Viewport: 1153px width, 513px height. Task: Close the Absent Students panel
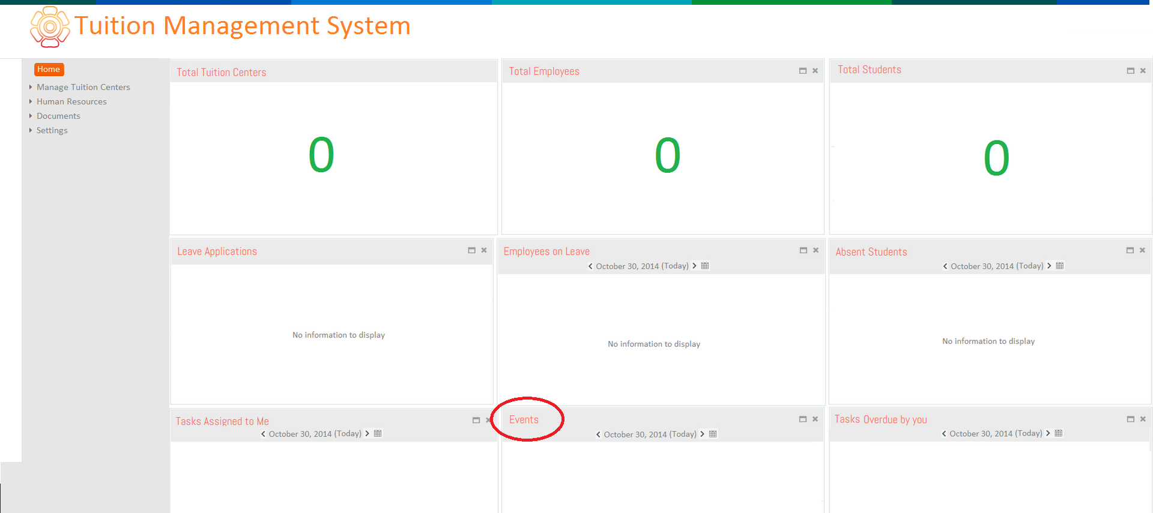click(1142, 250)
